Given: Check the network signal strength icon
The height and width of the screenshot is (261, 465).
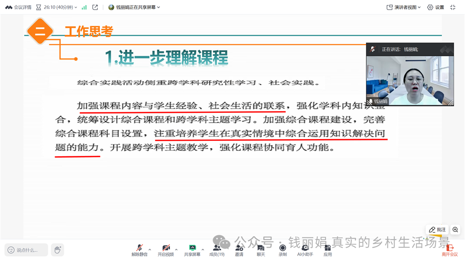Looking at the screenshot, I should (x=84, y=7).
